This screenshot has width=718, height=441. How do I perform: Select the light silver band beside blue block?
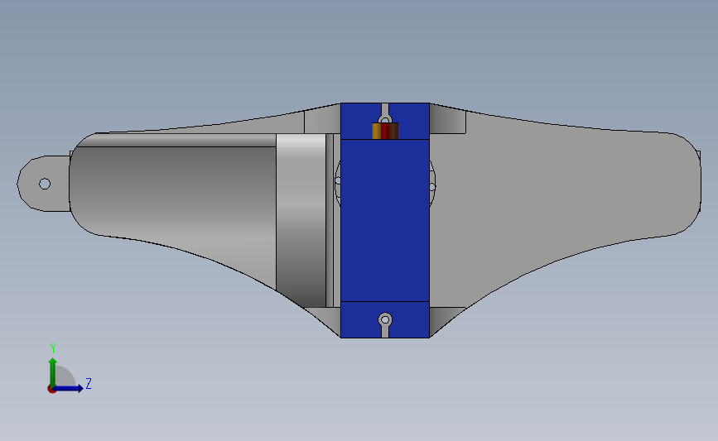tap(301, 219)
